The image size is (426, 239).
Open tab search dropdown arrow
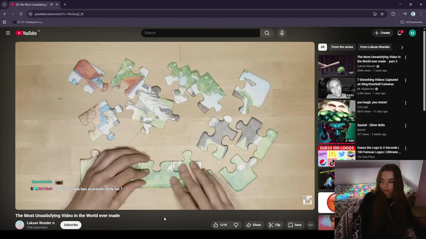(x=4, y=5)
